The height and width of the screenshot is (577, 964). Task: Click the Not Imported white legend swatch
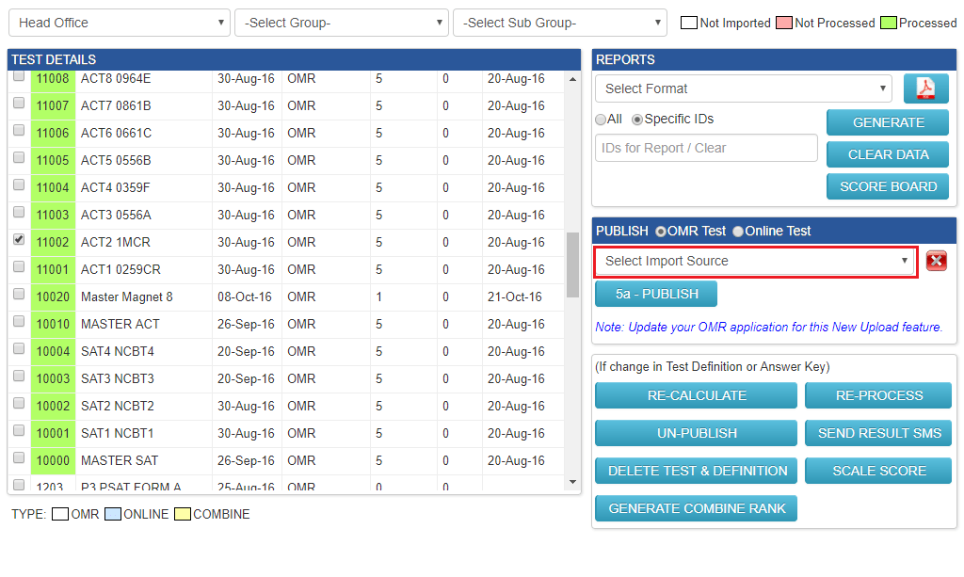coord(689,23)
